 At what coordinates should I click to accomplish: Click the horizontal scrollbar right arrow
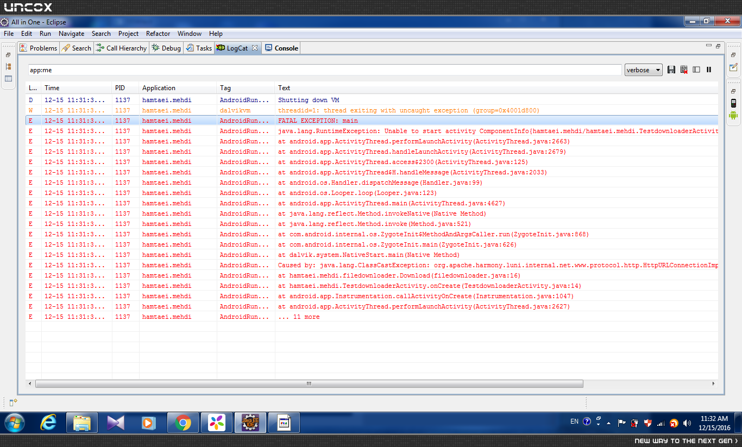[714, 383]
